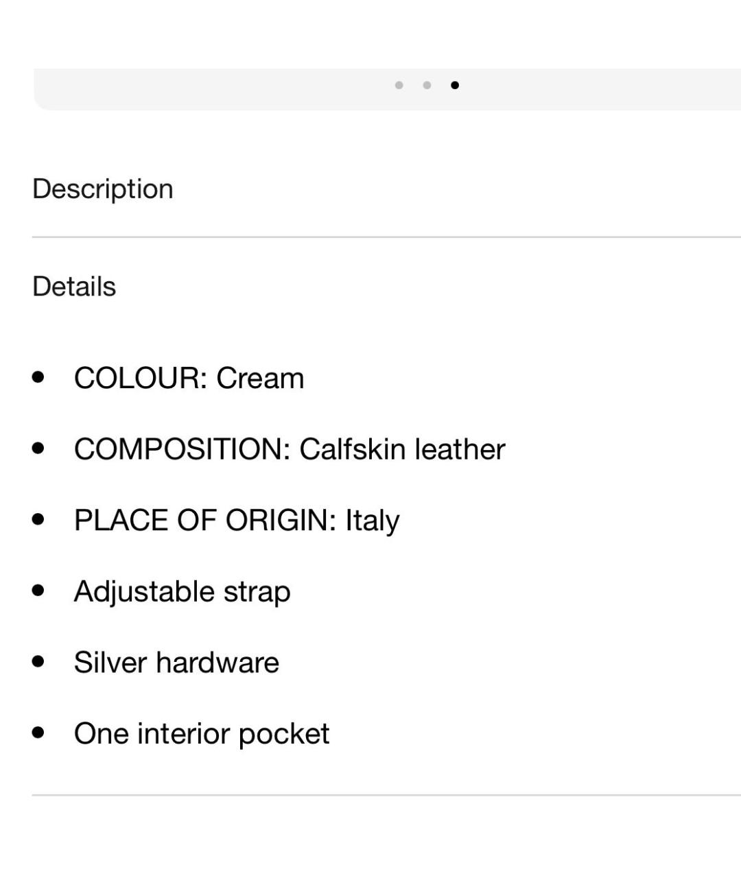
Task: Click the Silver hardware list item
Action: (176, 663)
